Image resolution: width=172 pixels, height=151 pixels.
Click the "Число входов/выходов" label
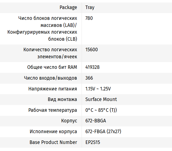coord(50,78)
